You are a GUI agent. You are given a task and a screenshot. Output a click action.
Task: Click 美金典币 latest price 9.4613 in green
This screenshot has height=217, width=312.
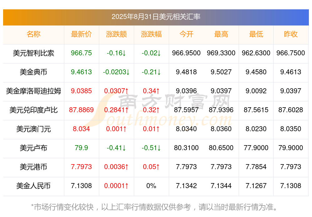pos(81,72)
